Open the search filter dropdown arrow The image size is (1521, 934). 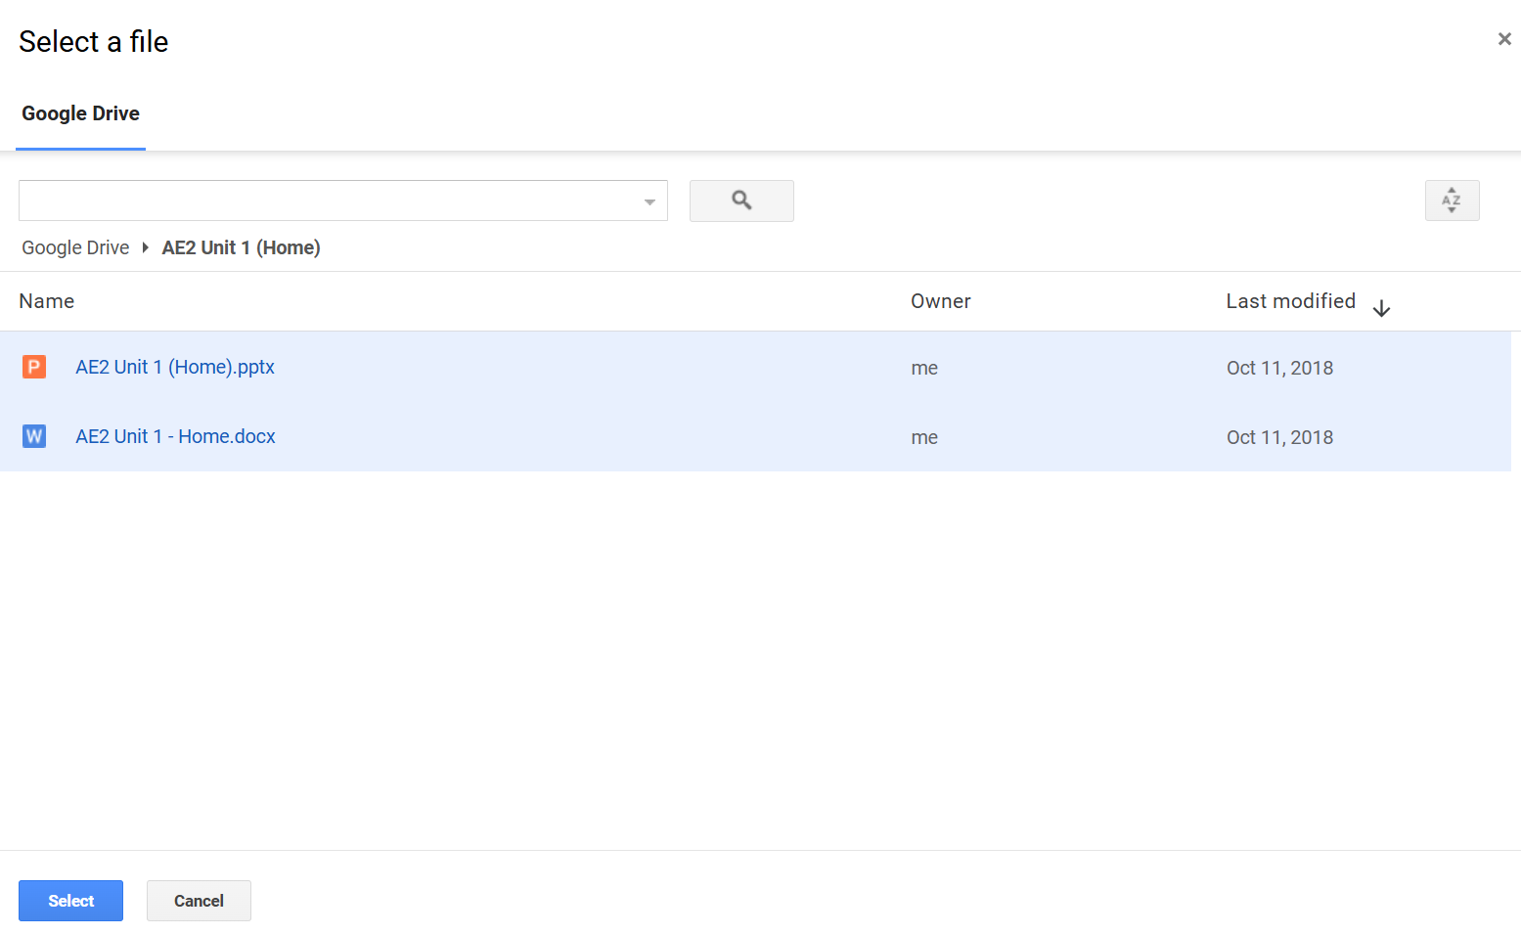(x=649, y=200)
